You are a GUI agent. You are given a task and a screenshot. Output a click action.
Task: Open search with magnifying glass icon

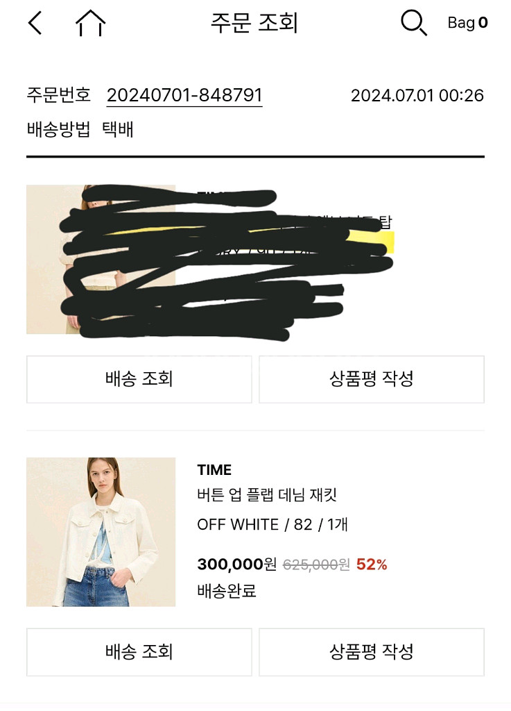413,23
